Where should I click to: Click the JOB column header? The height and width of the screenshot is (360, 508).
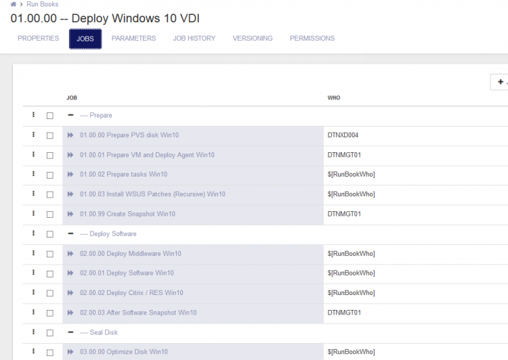[x=72, y=97]
